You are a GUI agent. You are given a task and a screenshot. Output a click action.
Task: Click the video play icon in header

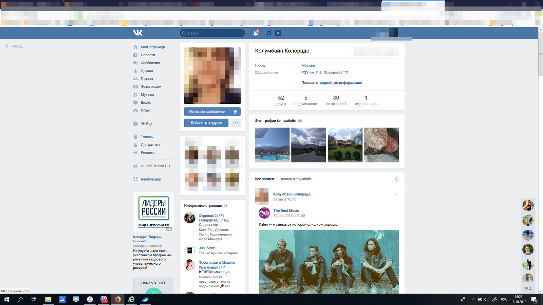point(278,33)
